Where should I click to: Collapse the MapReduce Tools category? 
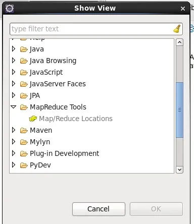13,107
